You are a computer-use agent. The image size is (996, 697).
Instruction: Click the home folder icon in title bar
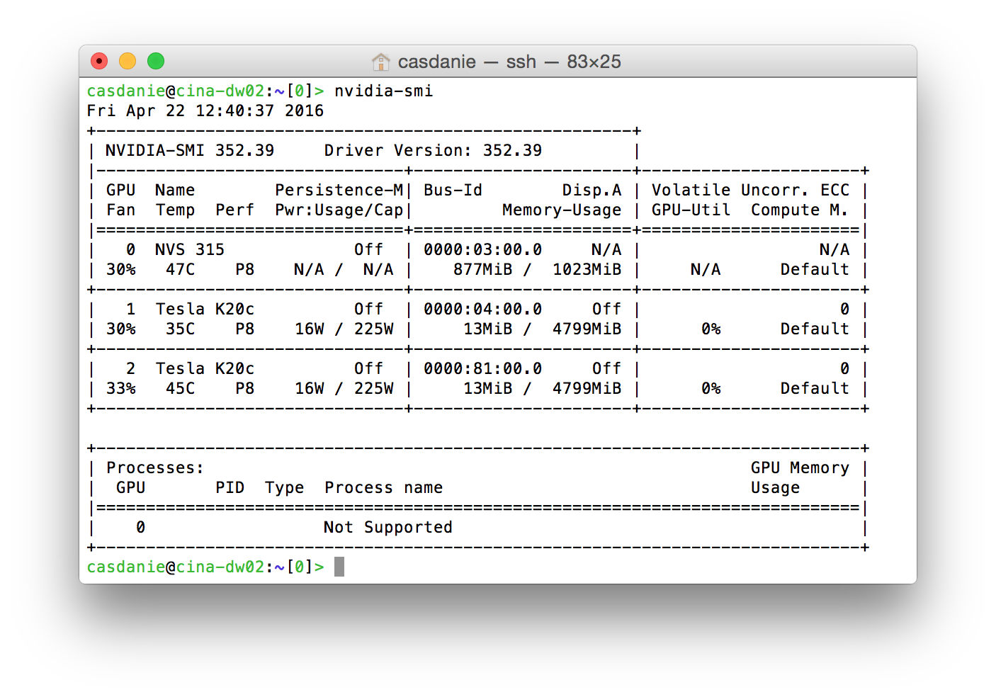pos(380,62)
